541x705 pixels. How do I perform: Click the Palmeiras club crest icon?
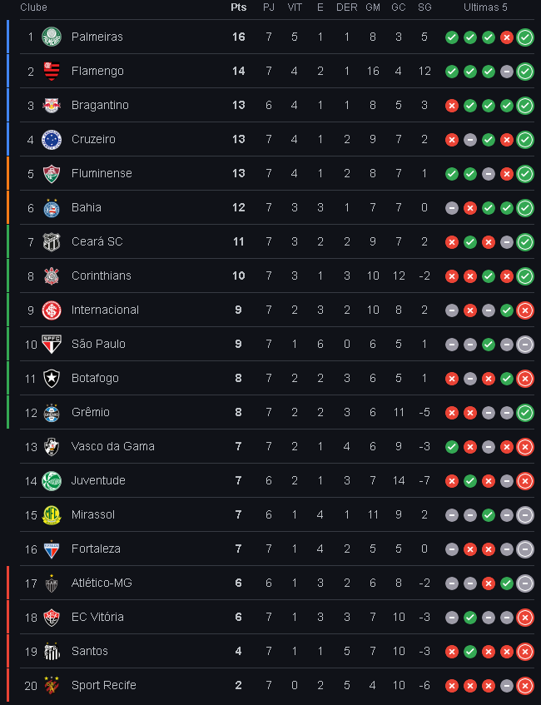52,37
